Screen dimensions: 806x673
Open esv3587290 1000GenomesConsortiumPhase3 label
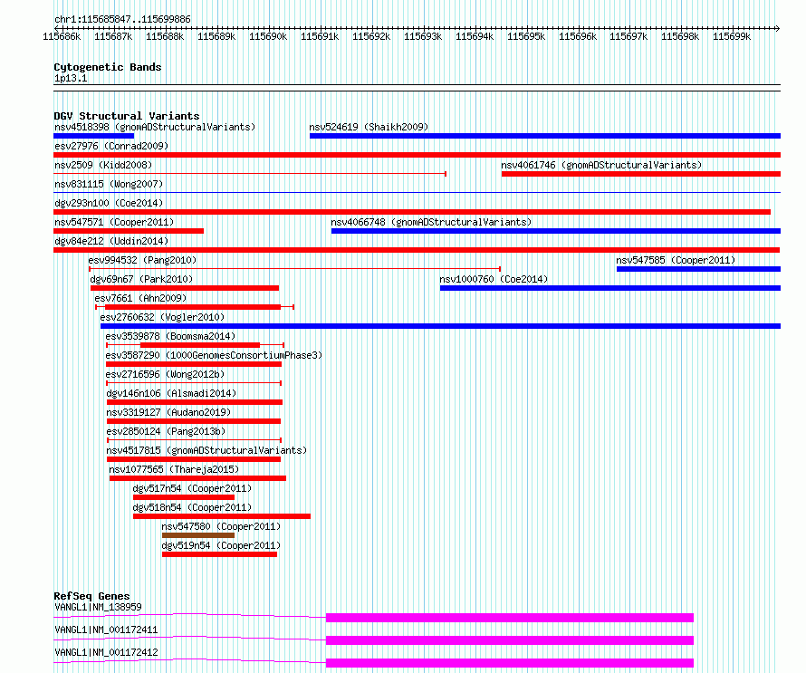pos(214,355)
